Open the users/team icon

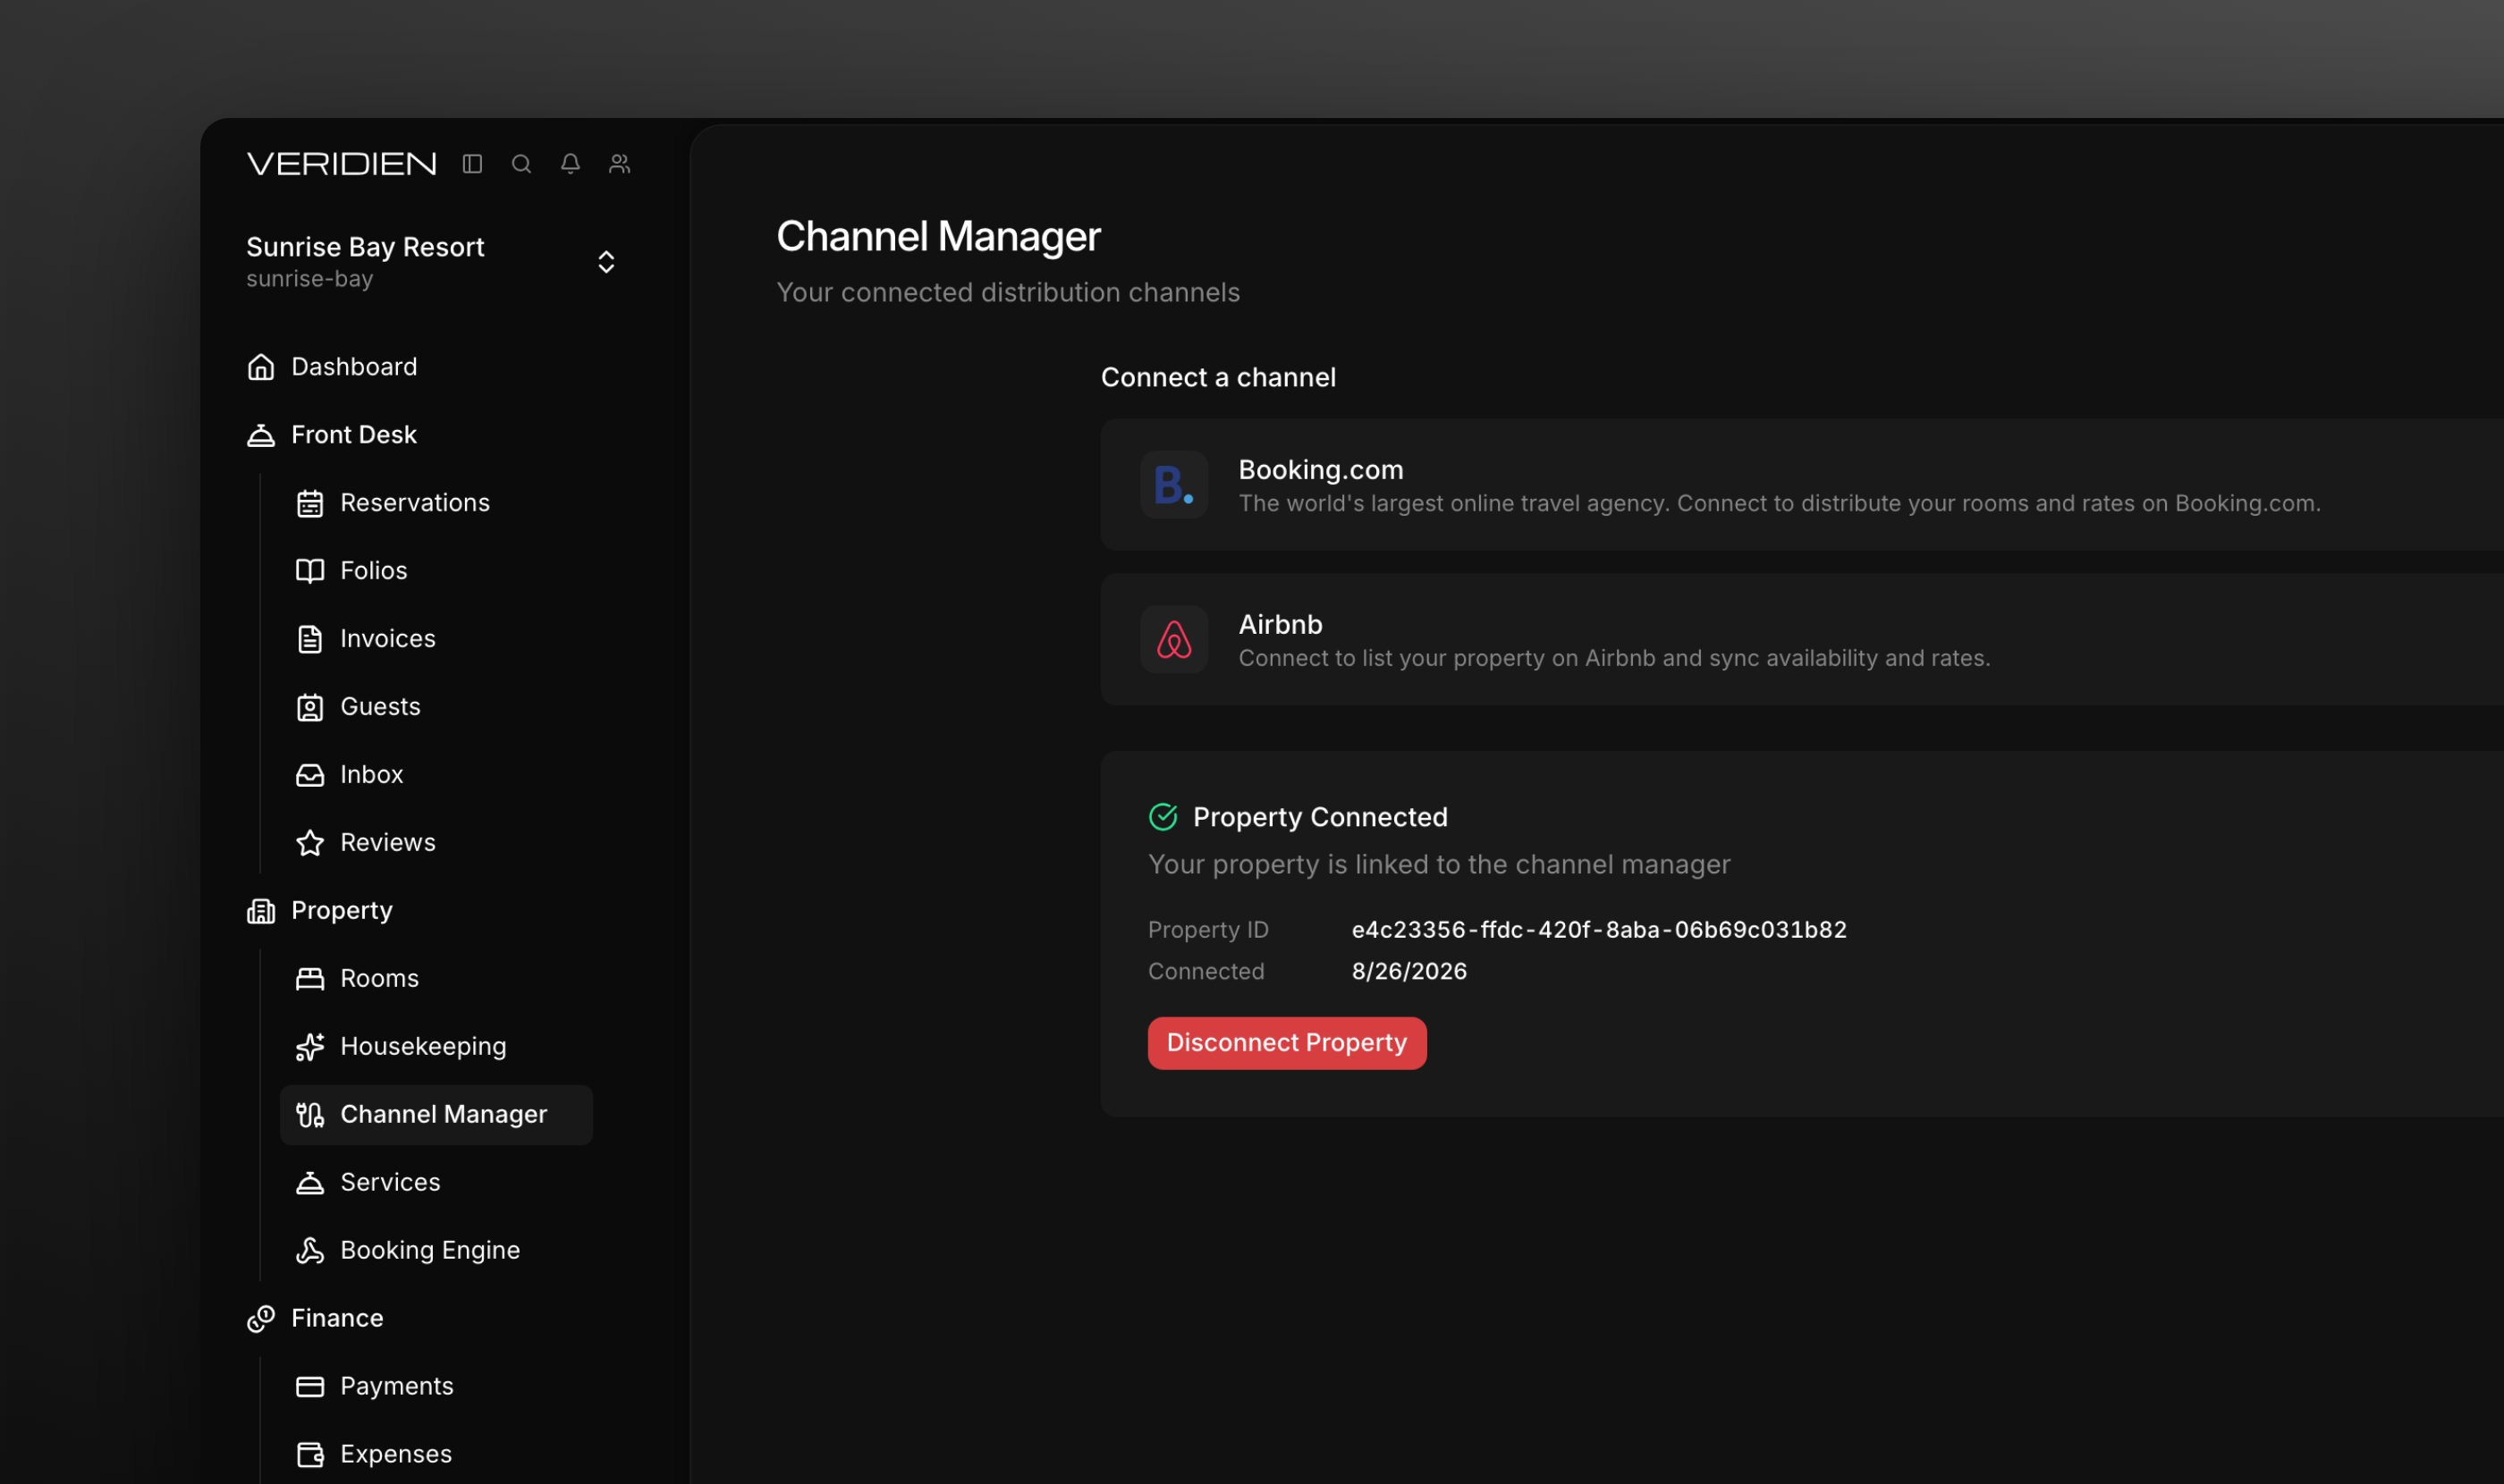[619, 163]
